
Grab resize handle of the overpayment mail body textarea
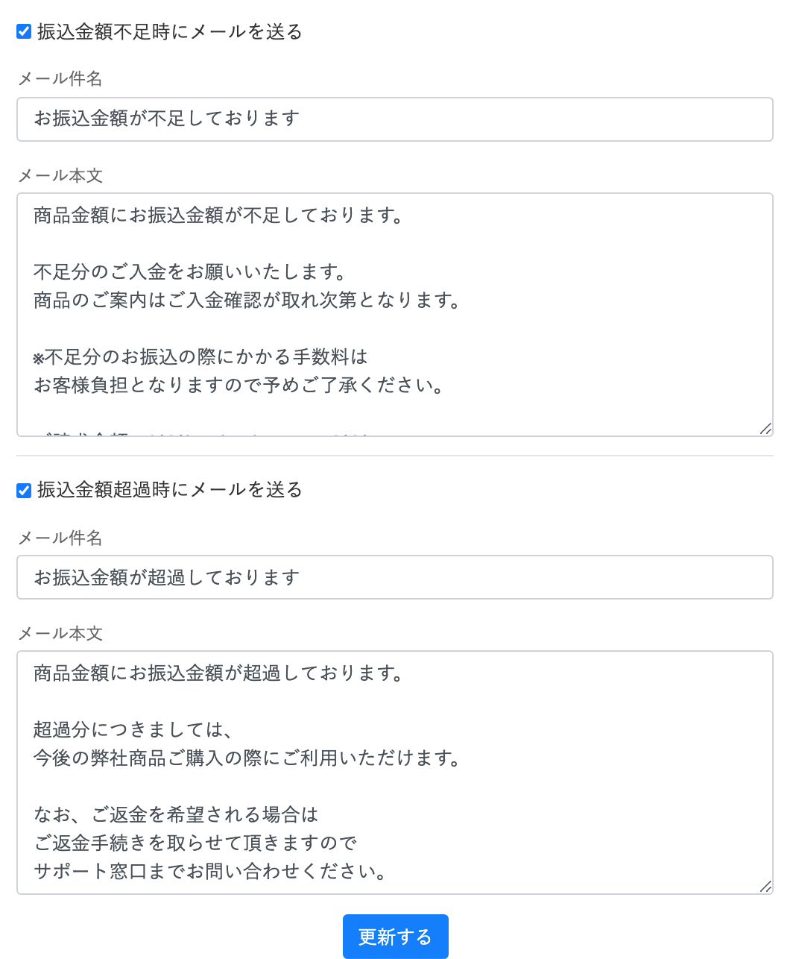pos(765,887)
